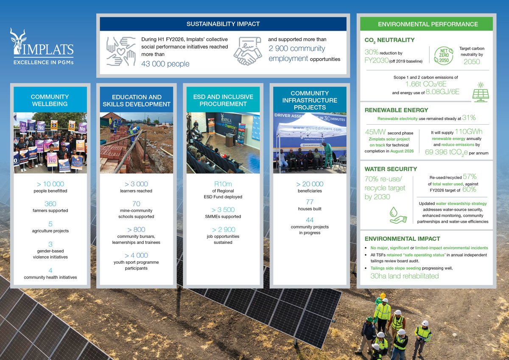Click '4 community health initiatives' stat
Screen dimensions: 509x360
point(50,273)
